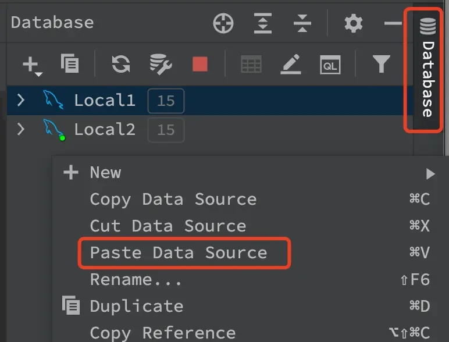Open the query console QL icon
This screenshot has width=449, height=342.
click(330, 65)
